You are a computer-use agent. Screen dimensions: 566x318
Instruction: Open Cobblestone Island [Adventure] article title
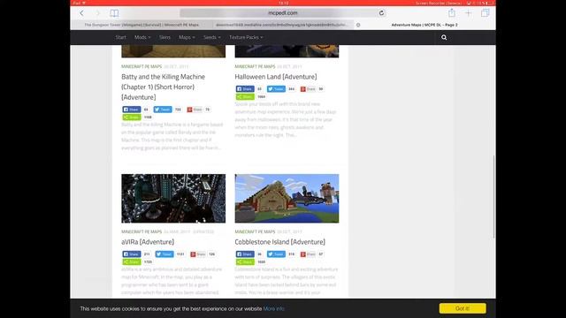(279, 241)
